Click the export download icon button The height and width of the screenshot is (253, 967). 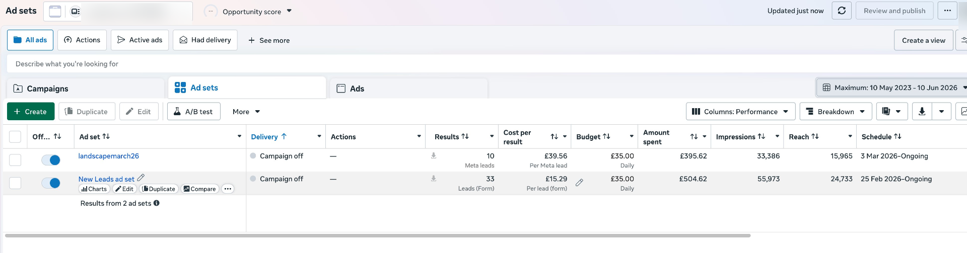pyautogui.click(x=922, y=112)
